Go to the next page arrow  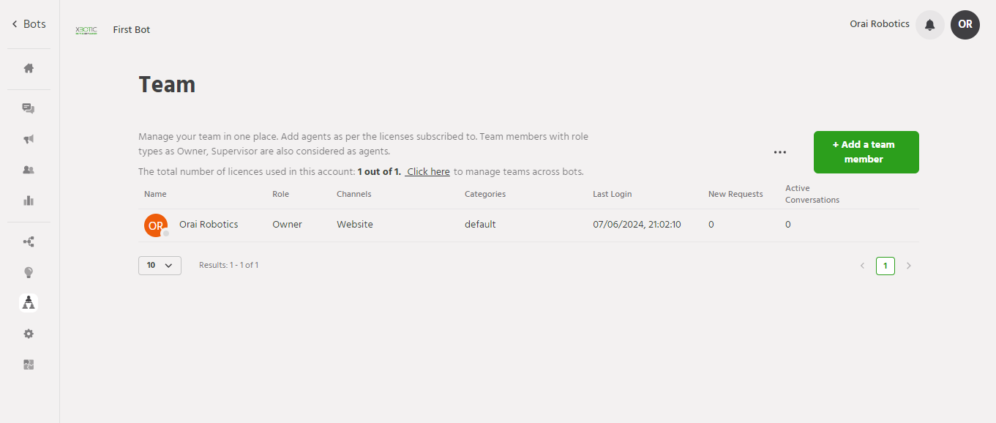pyautogui.click(x=909, y=266)
